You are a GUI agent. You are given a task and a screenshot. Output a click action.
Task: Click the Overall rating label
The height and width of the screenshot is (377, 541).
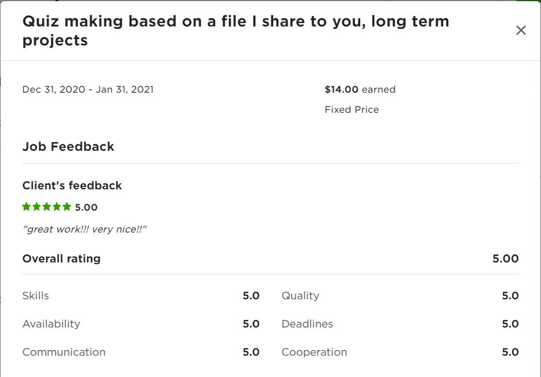[61, 258]
